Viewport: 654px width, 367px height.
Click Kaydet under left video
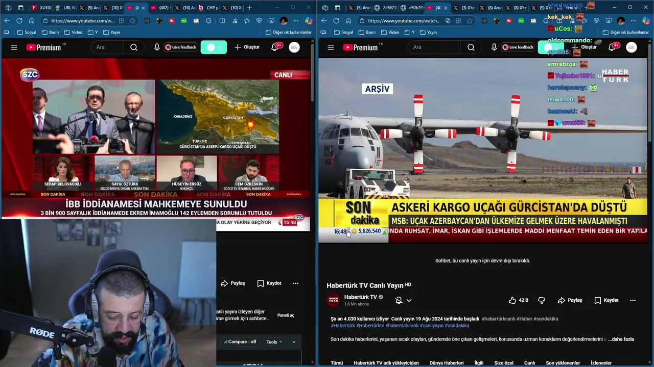[x=269, y=283]
